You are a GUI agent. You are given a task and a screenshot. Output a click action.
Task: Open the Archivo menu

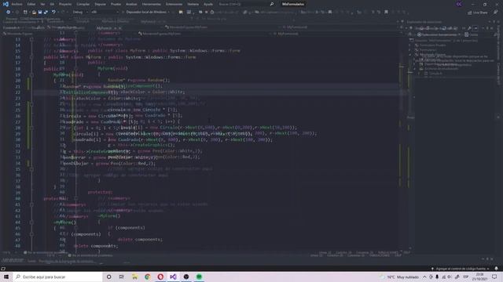point(17,4)
